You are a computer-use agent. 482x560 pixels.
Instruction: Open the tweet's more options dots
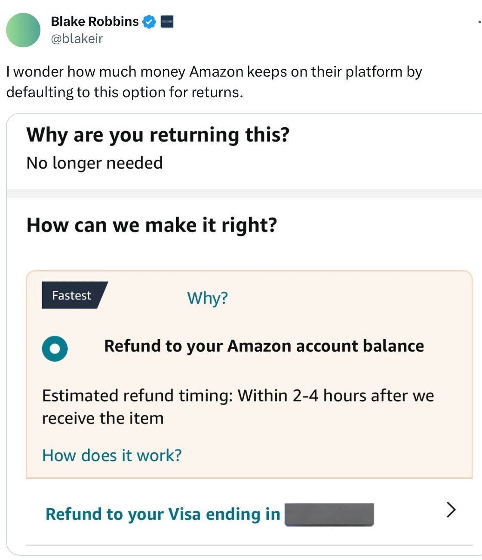click(479, 22)
